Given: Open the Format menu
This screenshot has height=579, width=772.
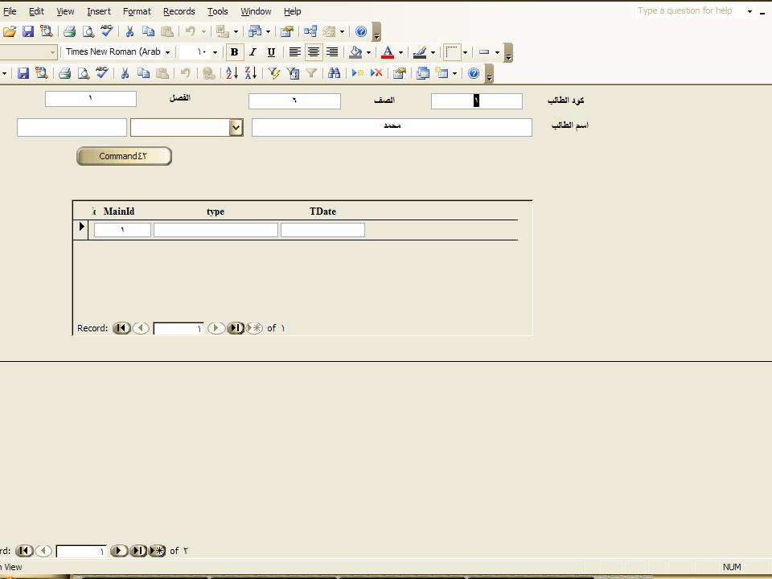Looking at the screenshot, I should pyautogui.click(x=137, y=11).
